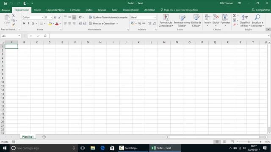Increase indent in Alinhamento group
The width and height of the screenshot is (271, 152).
[x=85, y=24]
